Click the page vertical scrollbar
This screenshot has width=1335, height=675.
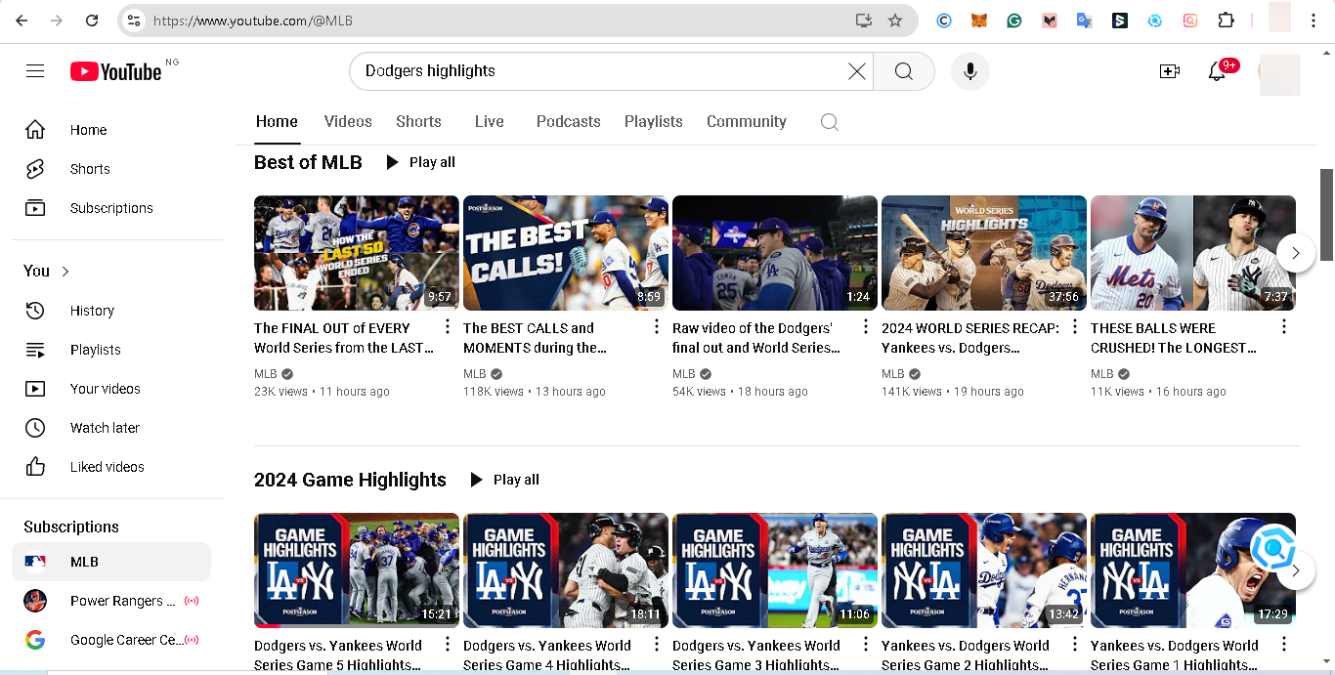click(x=1327, y=214)
